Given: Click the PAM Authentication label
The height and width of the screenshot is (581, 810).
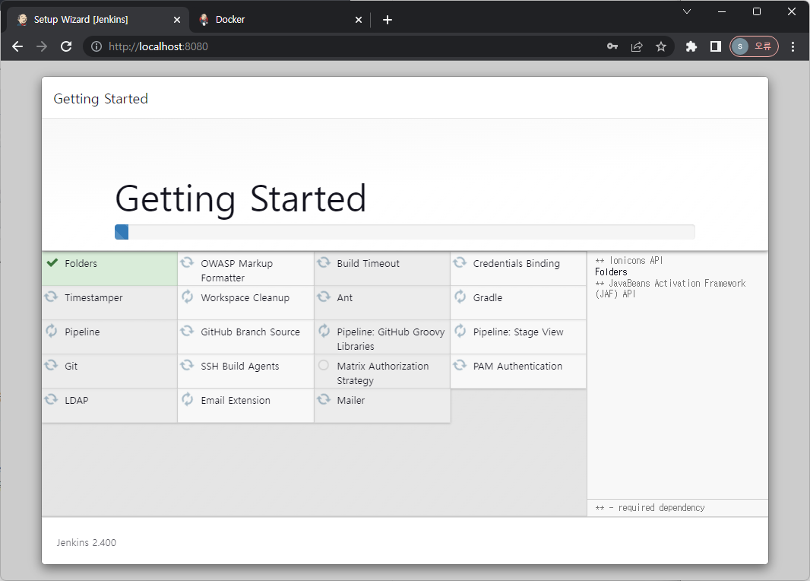Looking at the screenshot, I should pyautogui.click(x=517, y=366).
